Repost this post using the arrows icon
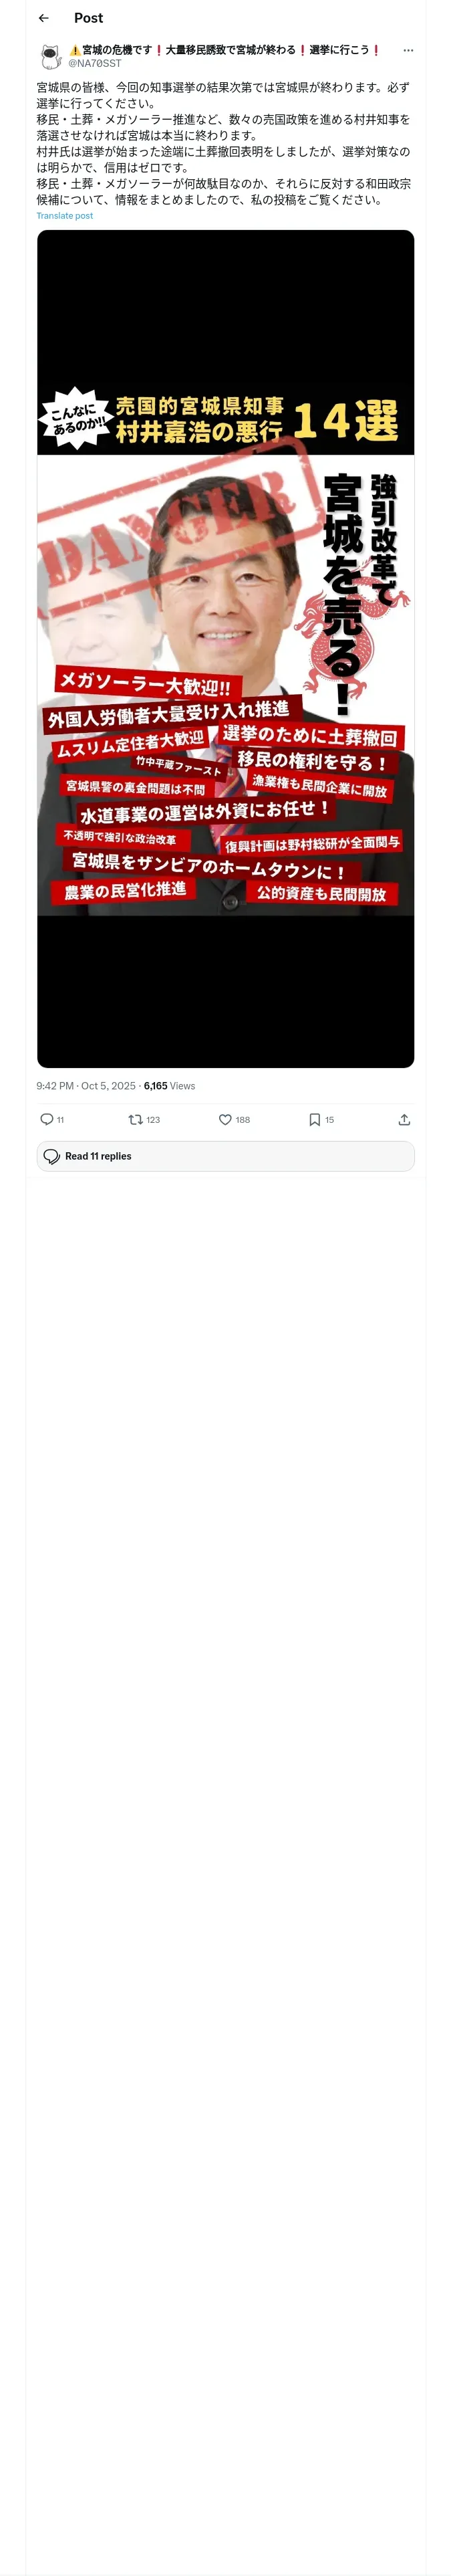This screenshot has height=2576, width=451. [135, 1119]
